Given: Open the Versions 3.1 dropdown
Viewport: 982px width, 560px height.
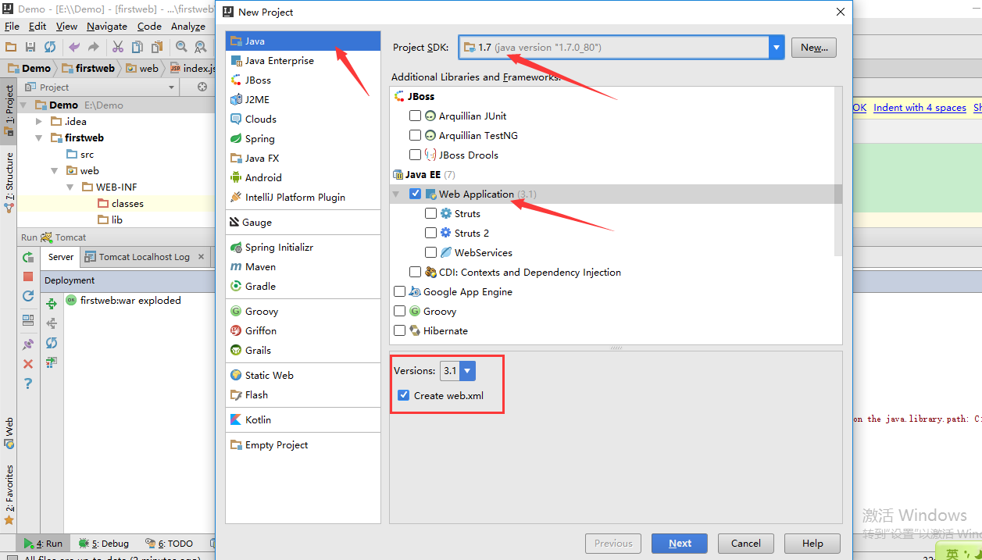Looking at the screenshot, I should [467, 371].
